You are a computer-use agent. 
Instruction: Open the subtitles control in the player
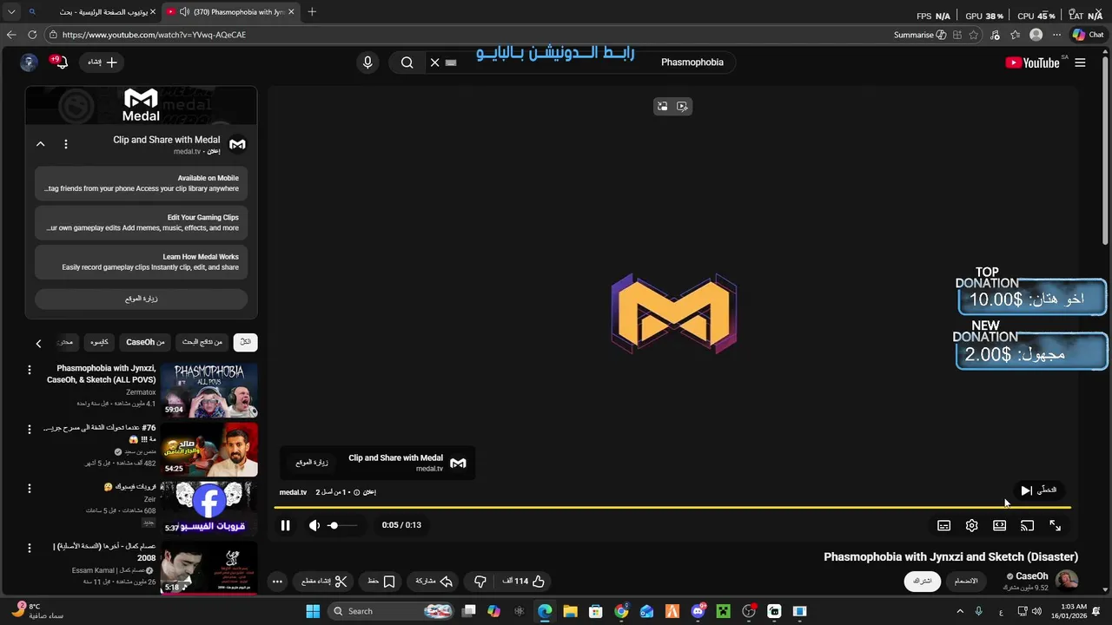[943, 525]
